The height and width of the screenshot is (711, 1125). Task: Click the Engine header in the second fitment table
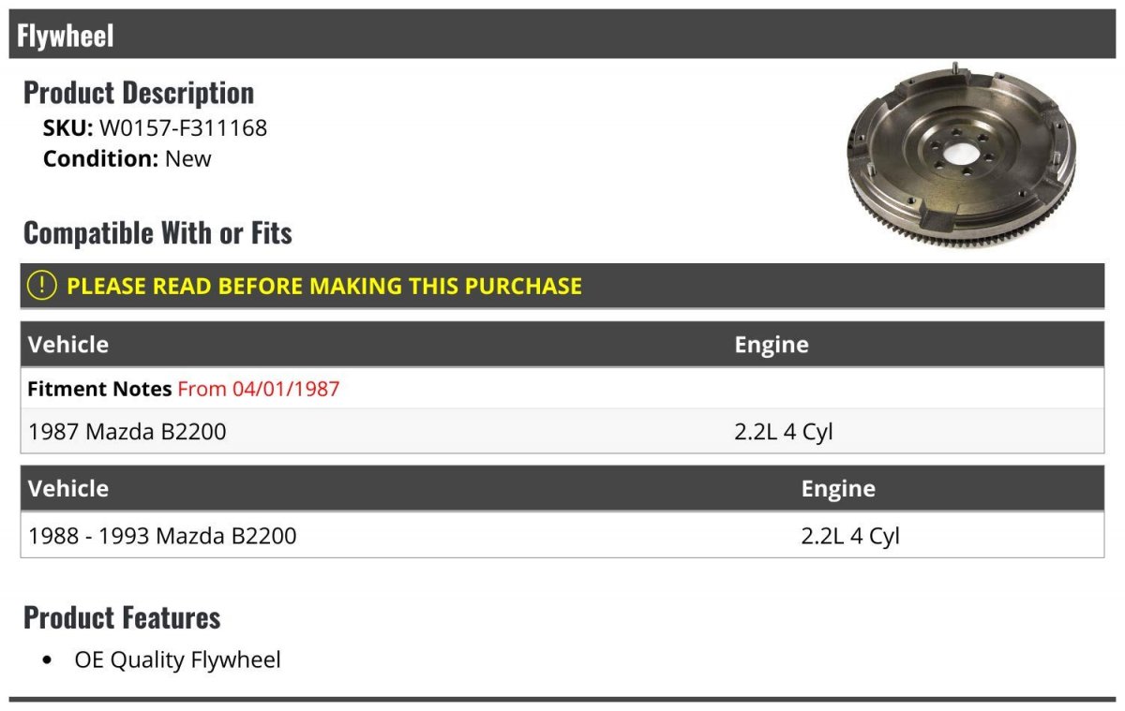tap(838, 489)
